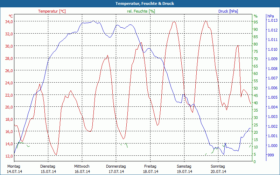Screen dimensions: 280x175
Task: Select the green 'rel. Feuchte [%]' legend label
Action: click(141, 11)
